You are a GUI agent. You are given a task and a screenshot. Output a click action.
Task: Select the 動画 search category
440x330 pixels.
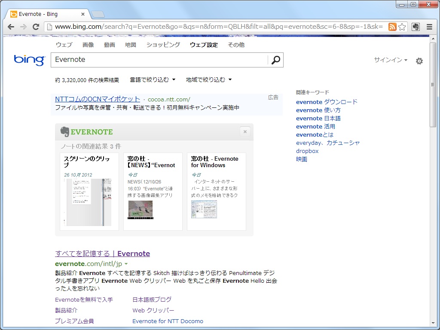click(x=109, y=44)
